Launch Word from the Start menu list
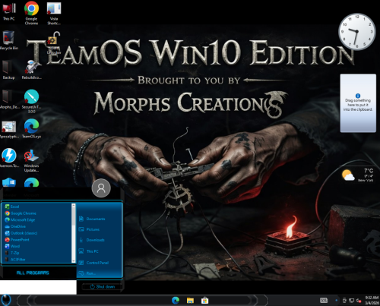The width and height of the screenshot is (380, 306). coord(38,246)
